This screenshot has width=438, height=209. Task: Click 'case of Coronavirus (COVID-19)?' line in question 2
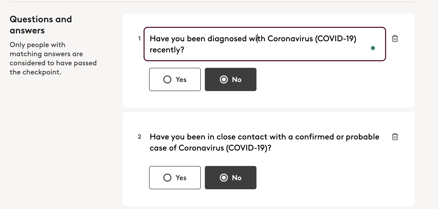[x=210, y=148]
